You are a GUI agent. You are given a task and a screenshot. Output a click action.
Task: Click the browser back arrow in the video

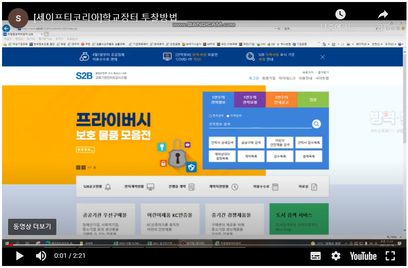(x=6, y=28)
